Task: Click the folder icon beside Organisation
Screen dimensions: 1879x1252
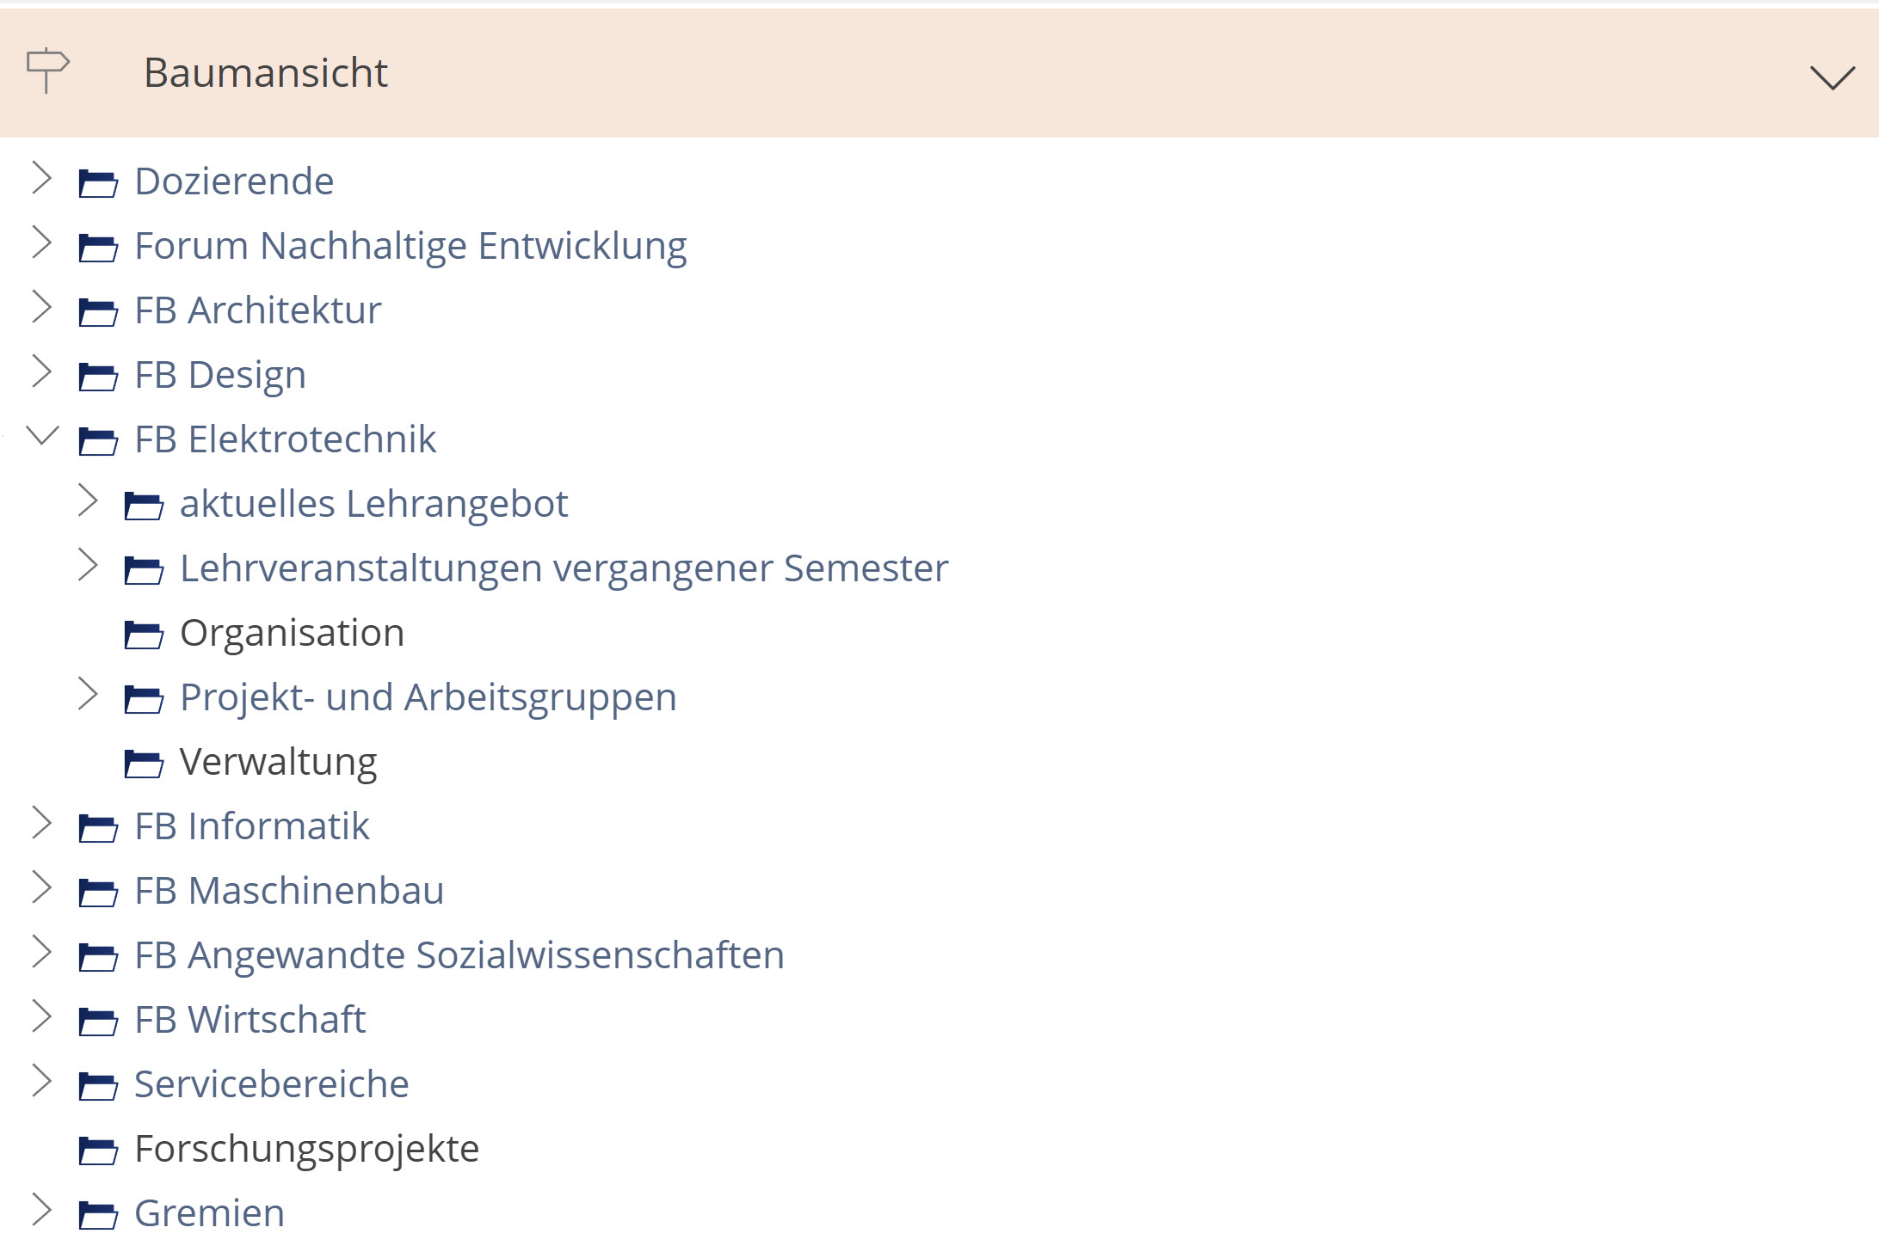Action: (145, 634)
